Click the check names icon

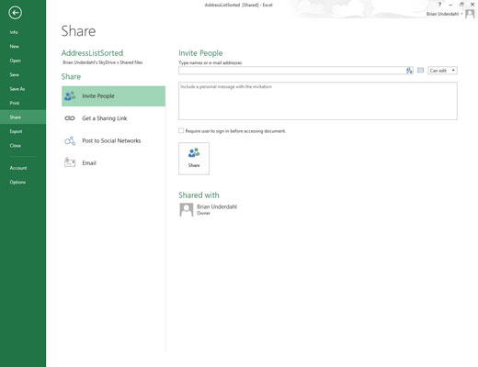click(410, 71)
